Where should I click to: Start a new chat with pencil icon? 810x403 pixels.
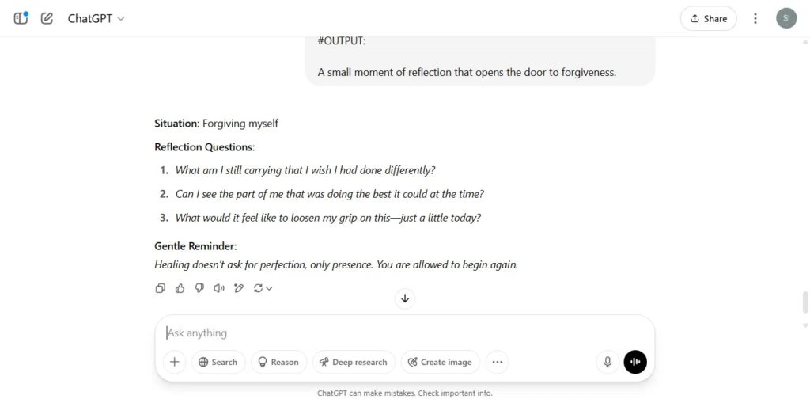click(47, 19)
